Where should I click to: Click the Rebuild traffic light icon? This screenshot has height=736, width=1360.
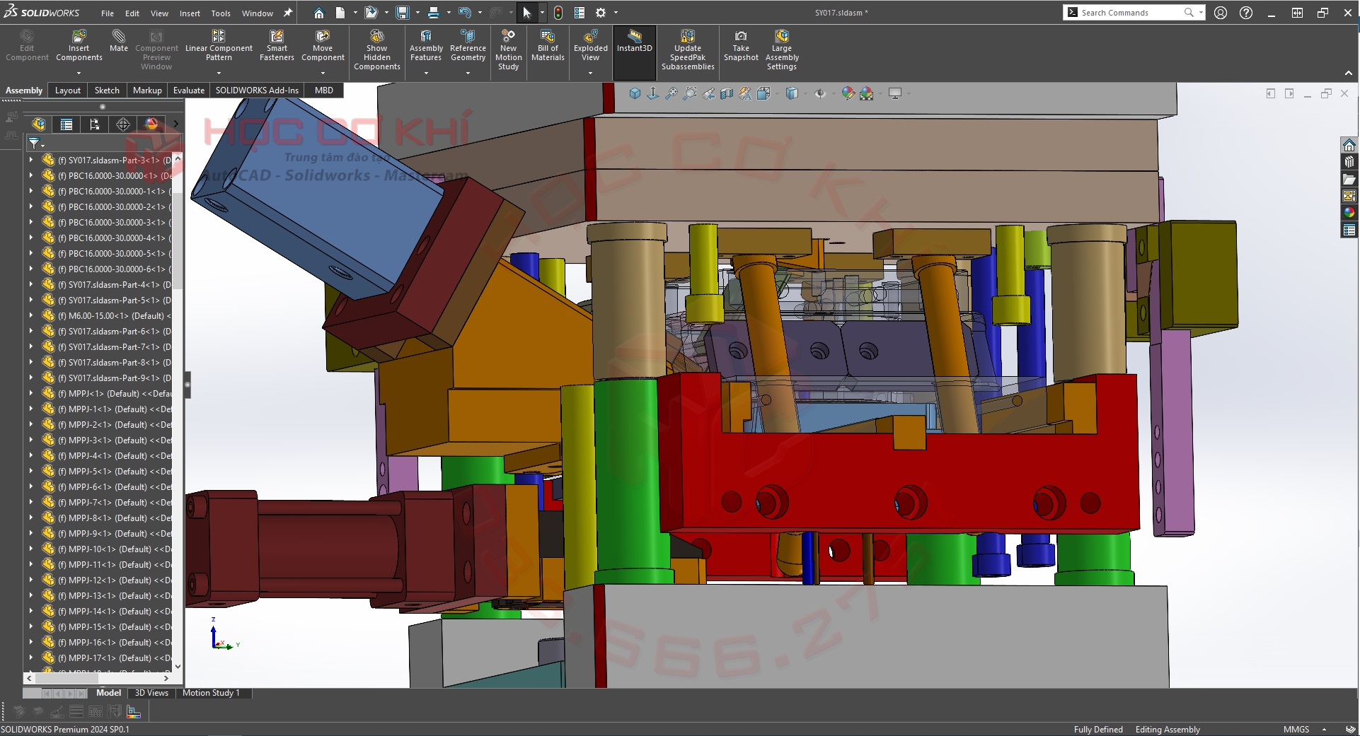click(x=558, y=13)
